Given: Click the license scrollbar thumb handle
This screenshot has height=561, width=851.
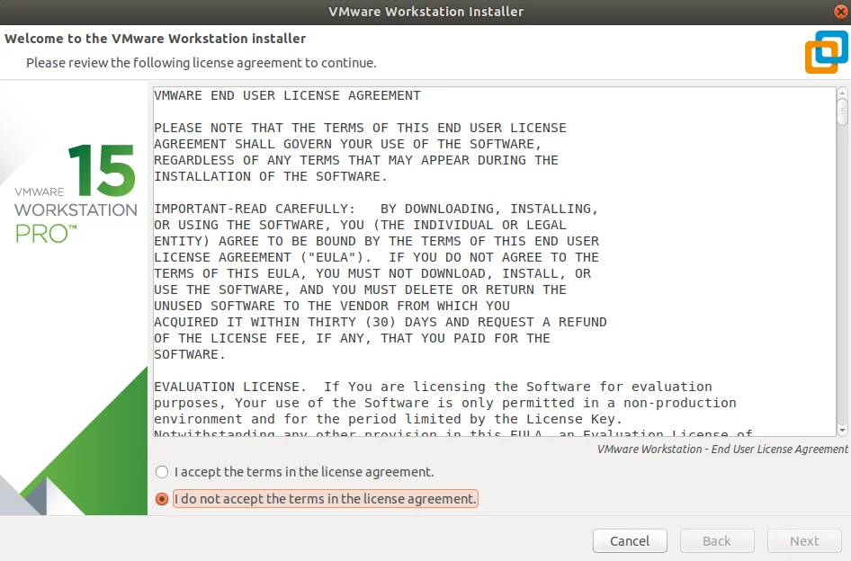Looking at the screenshot, I should 842,111.
